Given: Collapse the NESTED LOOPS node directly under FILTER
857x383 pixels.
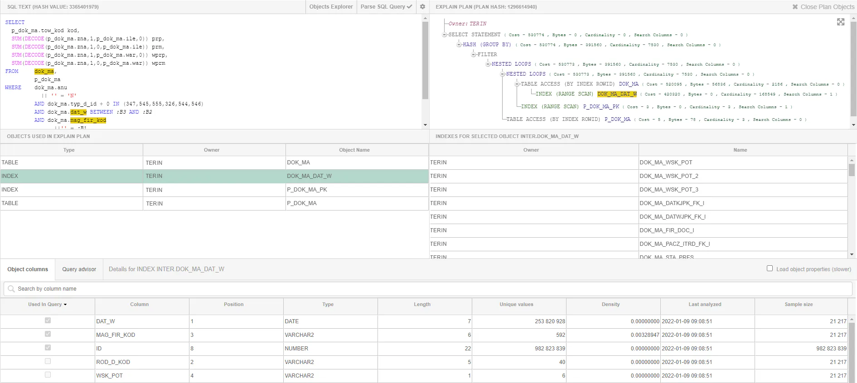Looking at the screenshot, I should 488,64.
